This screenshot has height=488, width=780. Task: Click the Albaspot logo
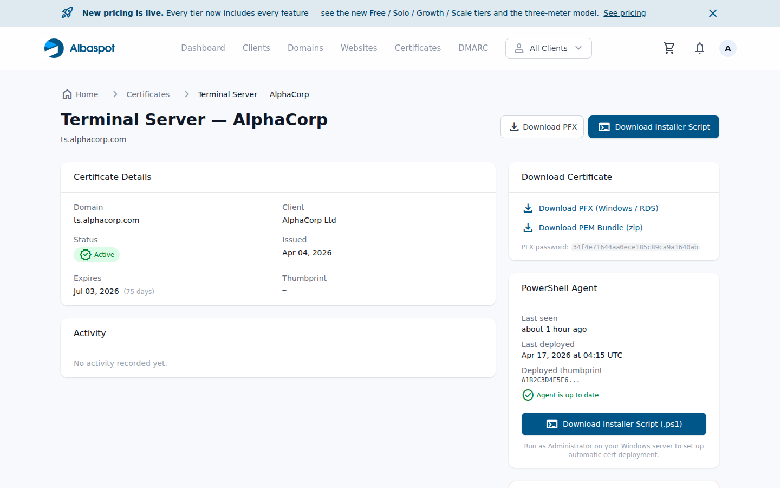tap(80, 48)
